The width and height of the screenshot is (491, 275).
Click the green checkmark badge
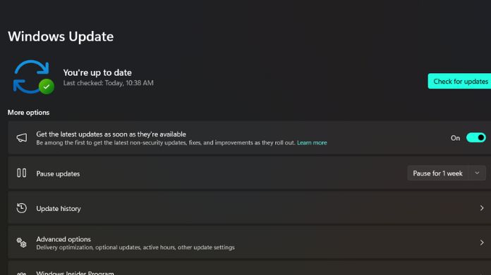[47, 87]
